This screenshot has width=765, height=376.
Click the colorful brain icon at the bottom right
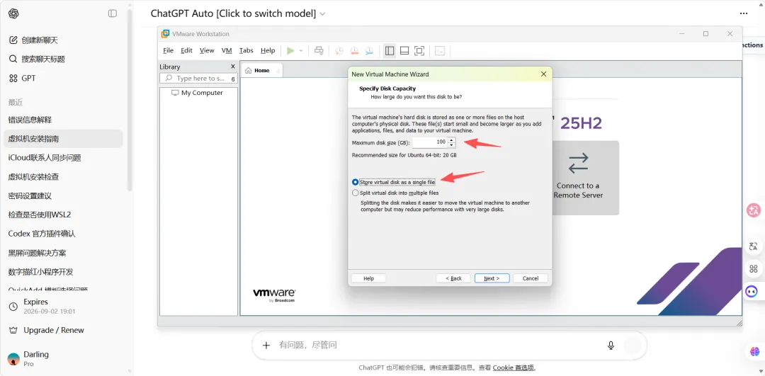[755, 351]
